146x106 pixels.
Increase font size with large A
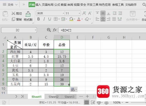point(84,13)
